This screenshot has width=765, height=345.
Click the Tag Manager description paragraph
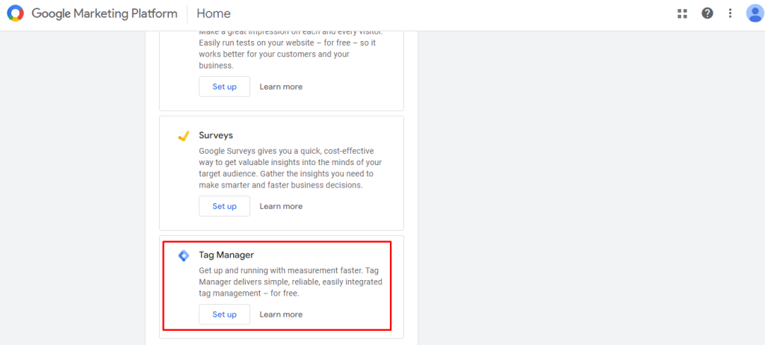291,282
